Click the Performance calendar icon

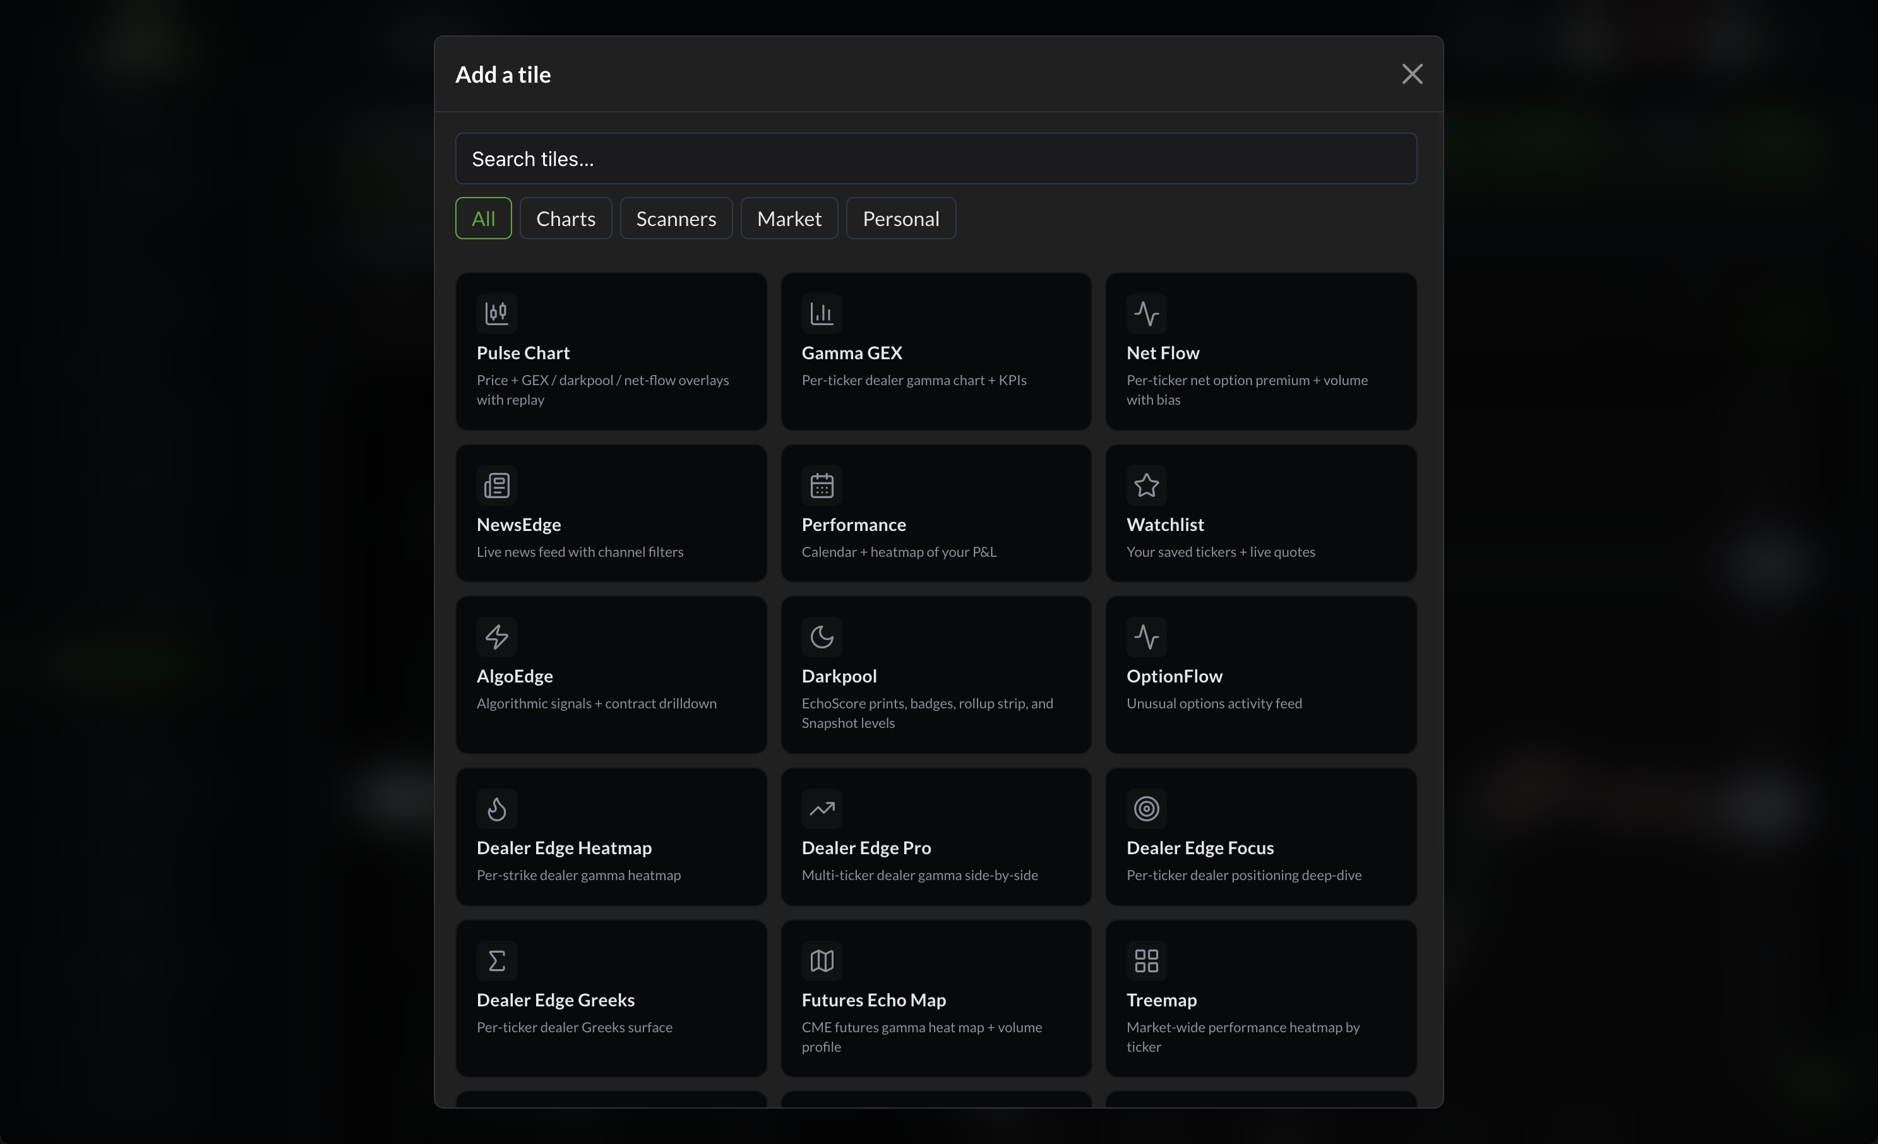pos(822,485)
